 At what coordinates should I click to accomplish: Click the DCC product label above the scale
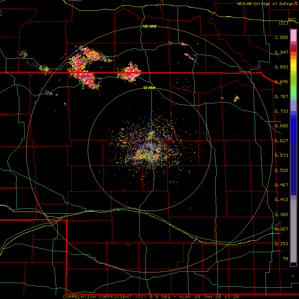click(292, 20)
